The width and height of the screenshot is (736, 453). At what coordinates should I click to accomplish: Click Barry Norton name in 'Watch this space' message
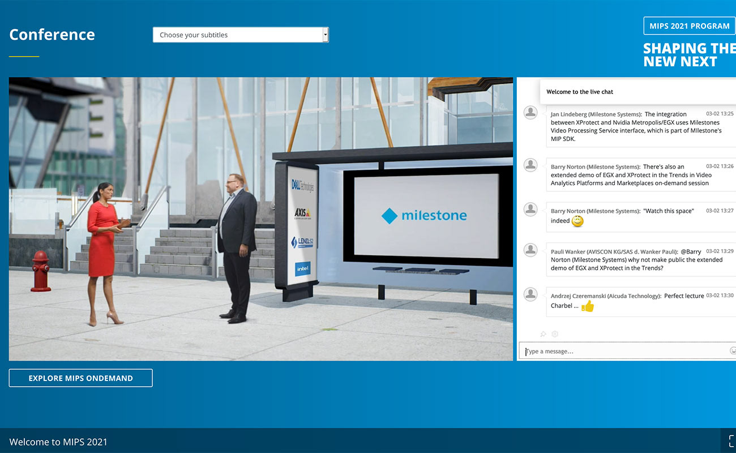click(x=596, y=211)
